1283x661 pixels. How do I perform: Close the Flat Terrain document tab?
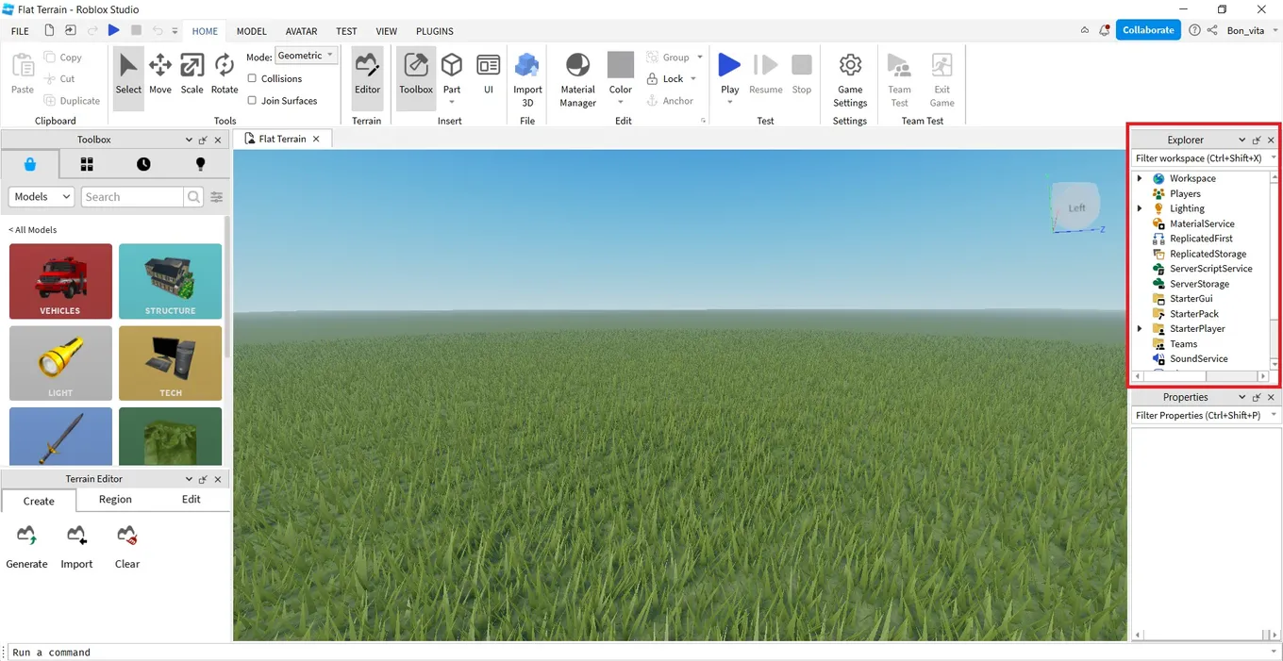[x=316, y=139]
